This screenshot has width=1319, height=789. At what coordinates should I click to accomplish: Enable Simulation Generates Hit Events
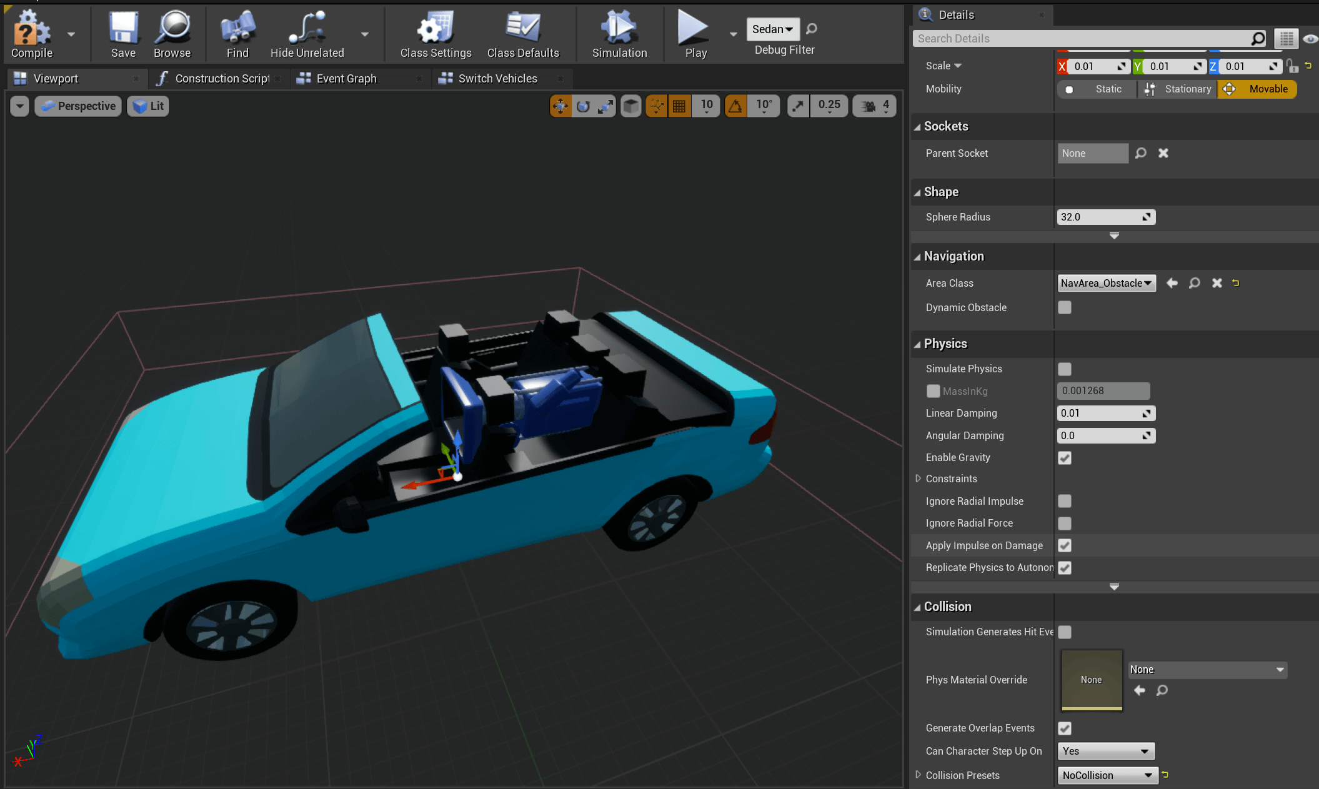1065,632
